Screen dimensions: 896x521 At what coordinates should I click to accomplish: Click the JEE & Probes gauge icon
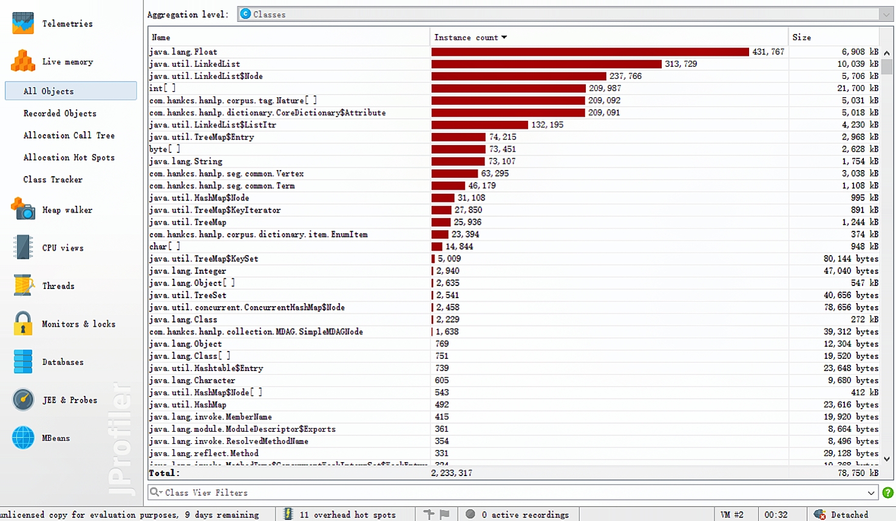pos(23,400)
